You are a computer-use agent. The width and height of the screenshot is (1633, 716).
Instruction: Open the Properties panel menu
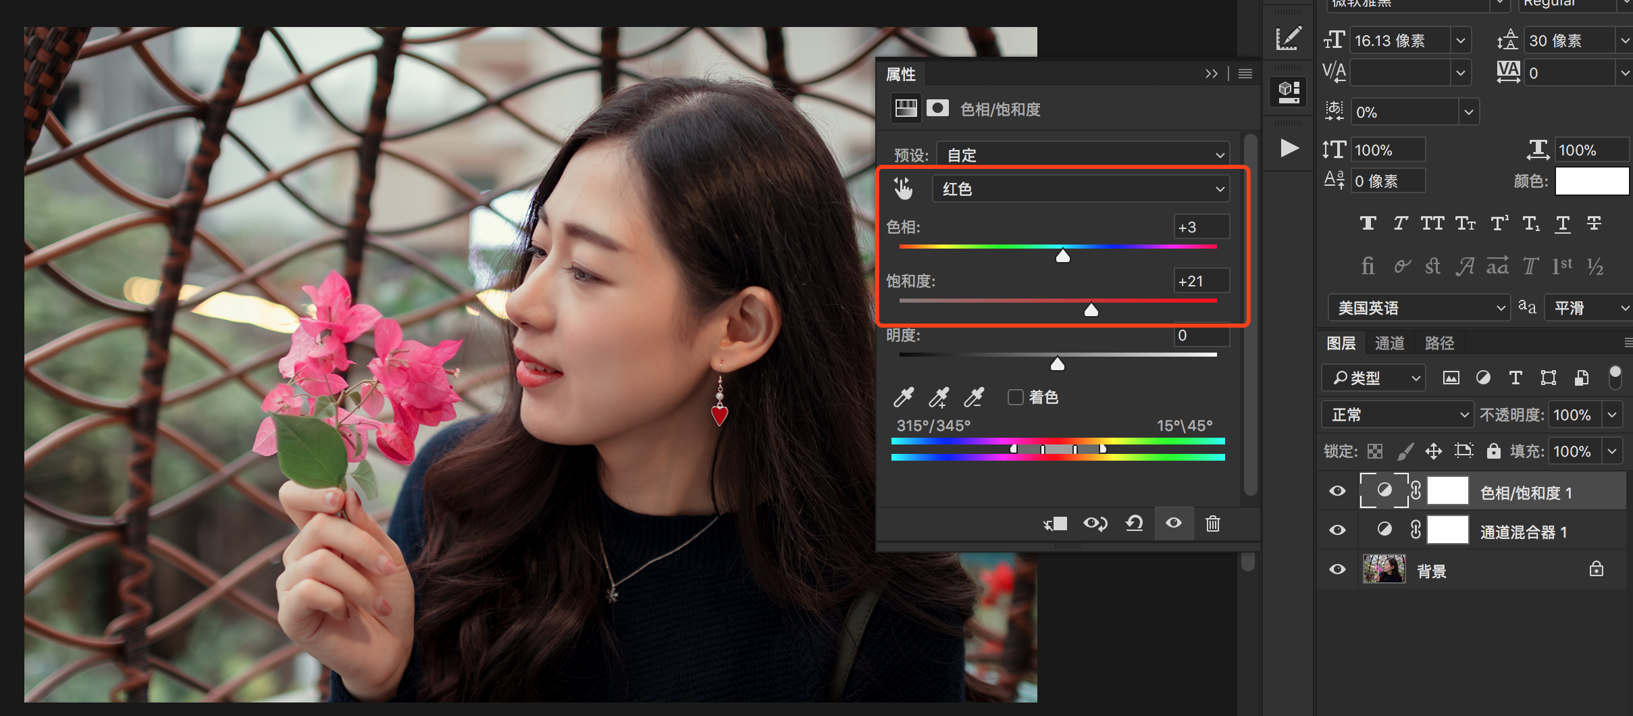tap(1245, 74)
